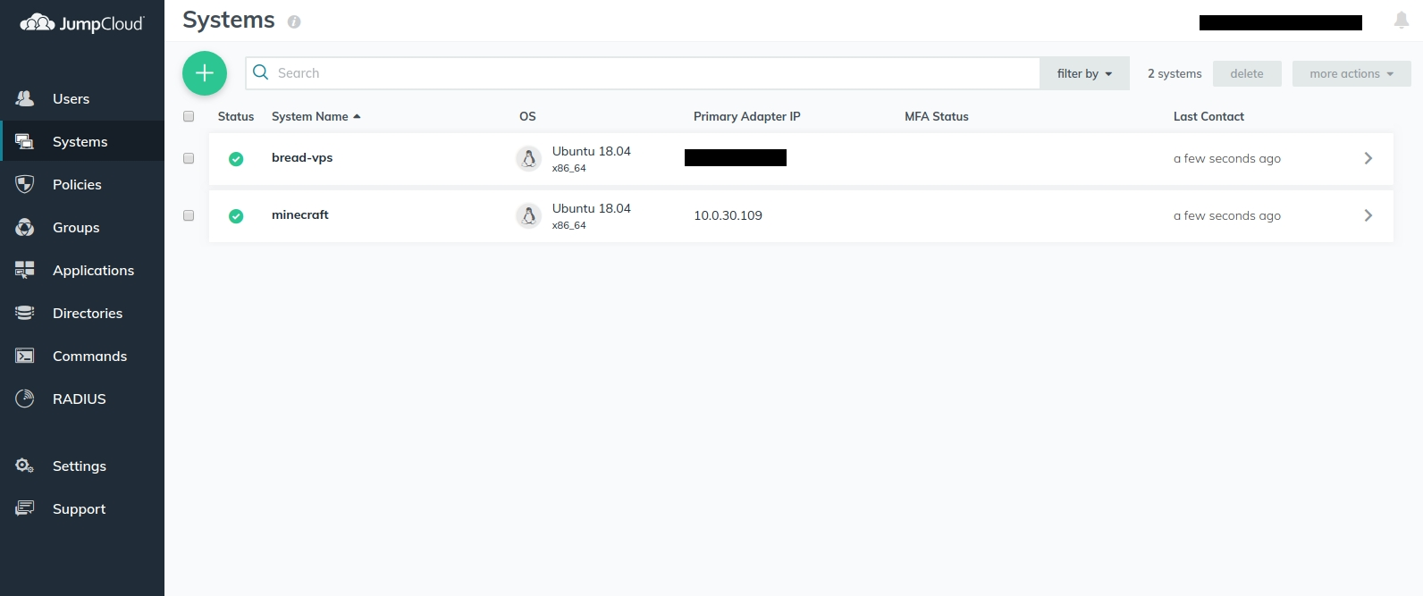The height and width of the screenshot is (596, 1423).
Task: Click the Last Contact column header
Action: [1208, 116]
